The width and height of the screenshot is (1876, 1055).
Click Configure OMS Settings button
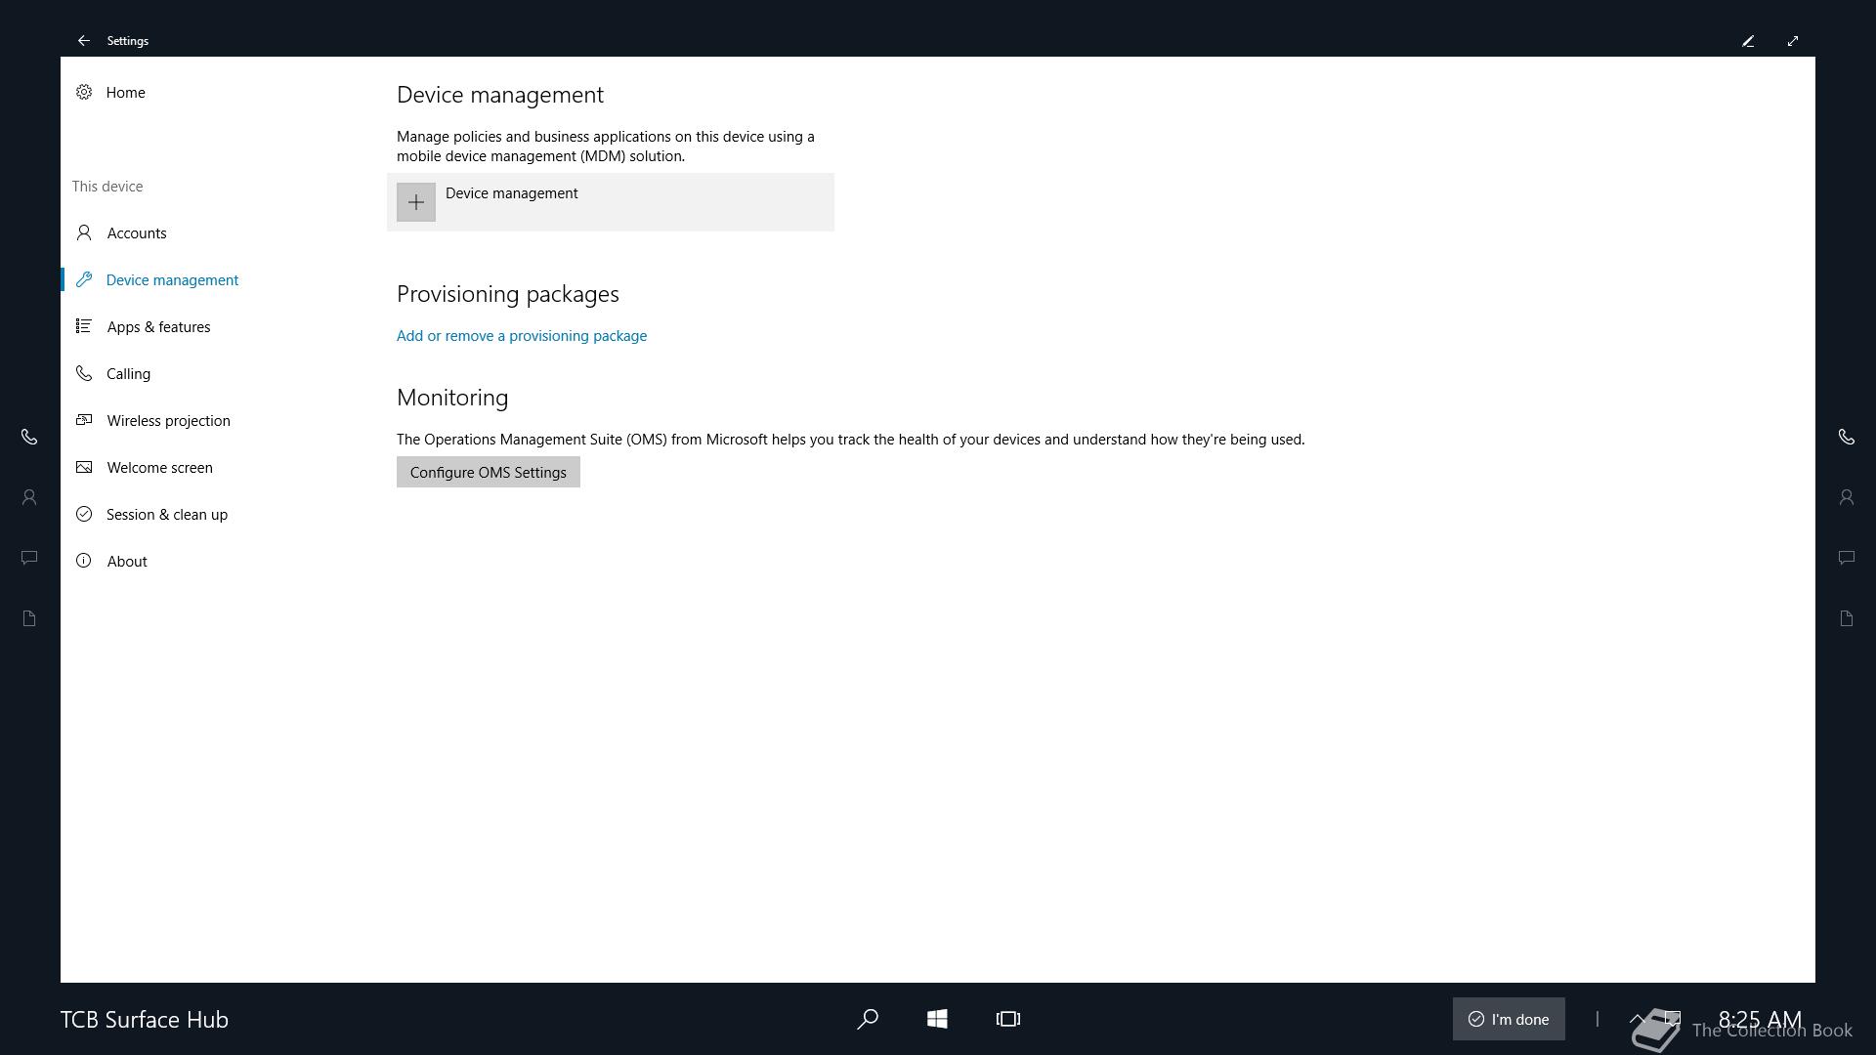point(489,472)
